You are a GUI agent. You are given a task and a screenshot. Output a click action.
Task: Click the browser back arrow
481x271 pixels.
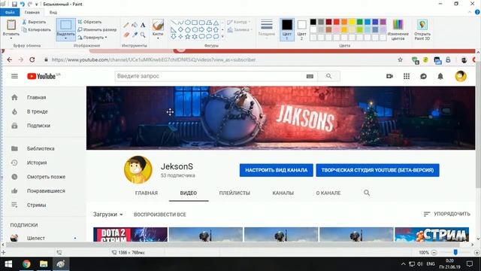pyautogui.click(x=10, y=59)
